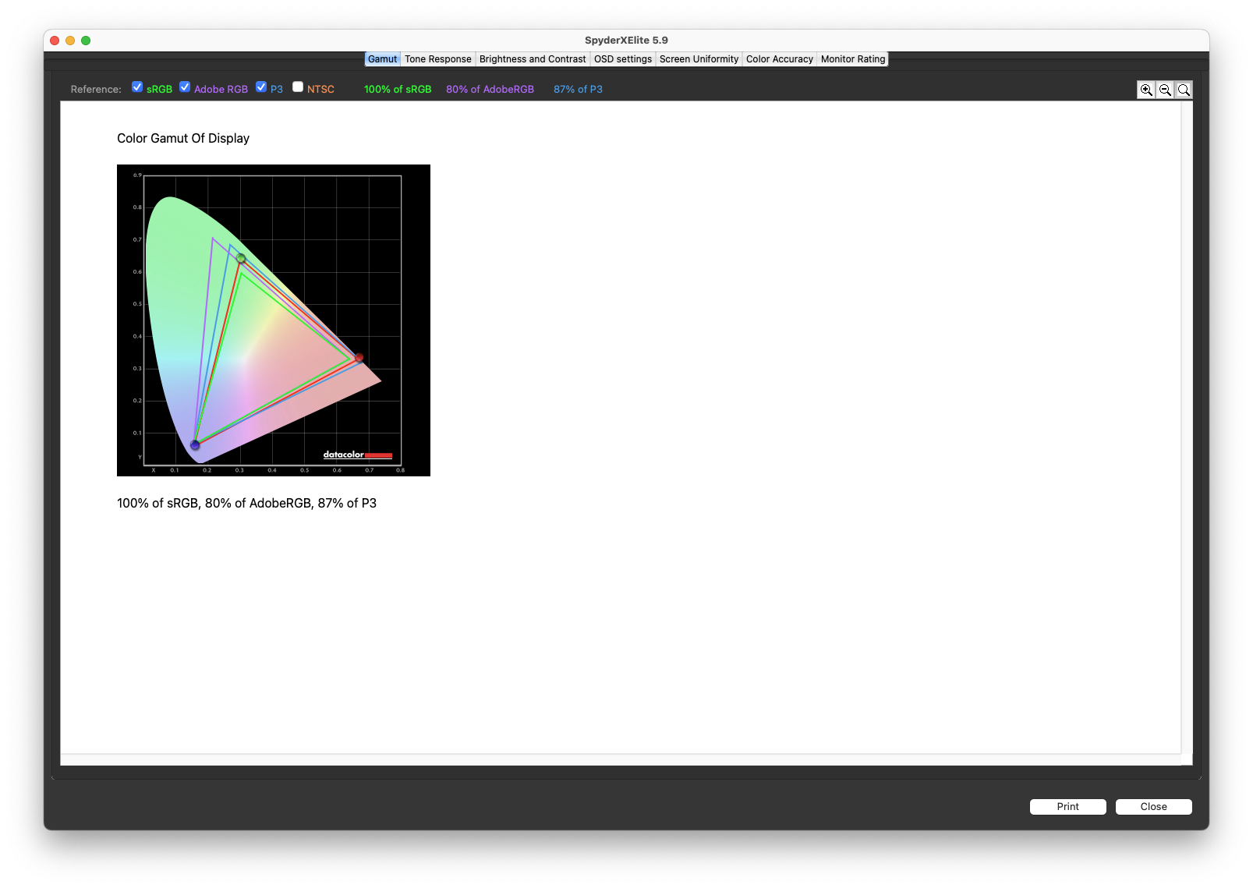1253x888 pixels.
Task: Open the OSD settings tab
Action: point(623,59)
